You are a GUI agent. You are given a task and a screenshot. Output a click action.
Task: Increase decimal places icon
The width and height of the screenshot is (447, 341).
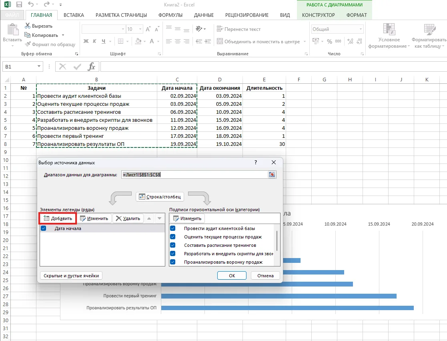point(350,41)
